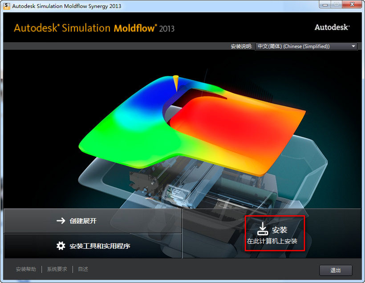Viewport: 365px width, 283px height.
Task: Click the arrow icon beside 创建展开
Action: click(61, 220)
